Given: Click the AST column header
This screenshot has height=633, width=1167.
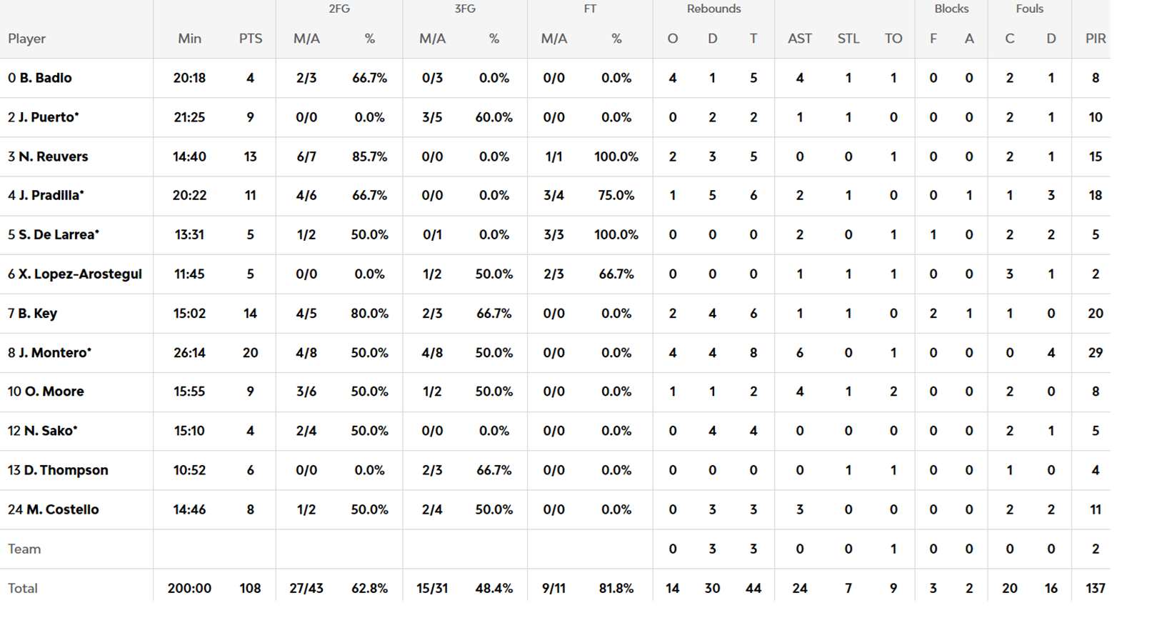Looking at the screenshot, I should (799, 39).
